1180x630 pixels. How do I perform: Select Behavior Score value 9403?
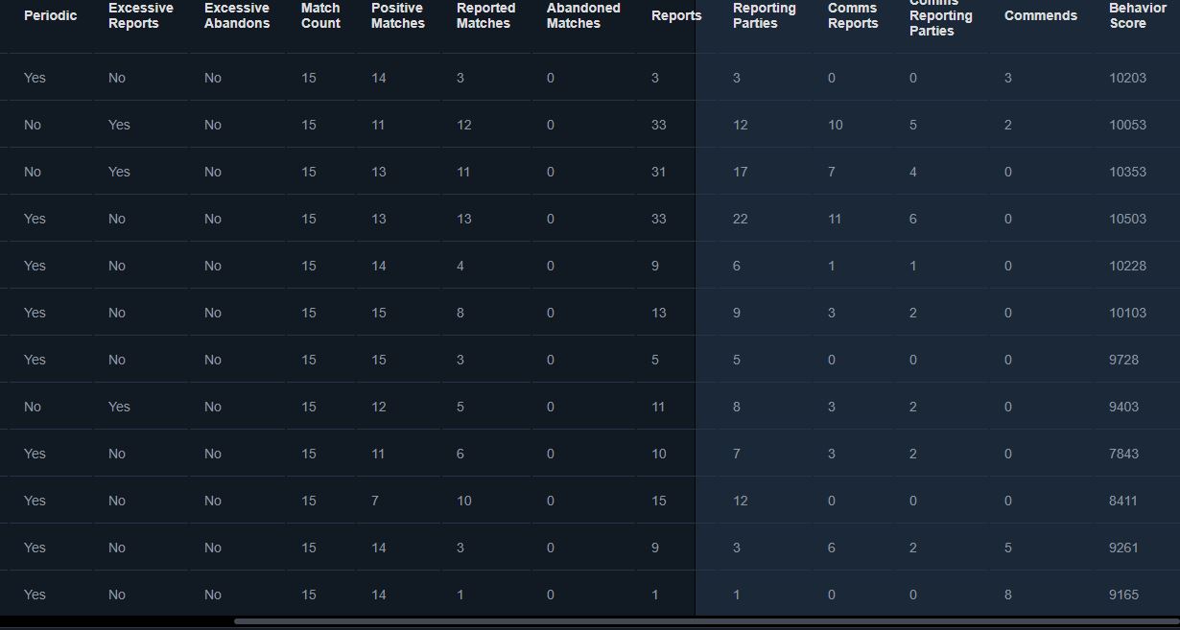[x=1123, y=407]
